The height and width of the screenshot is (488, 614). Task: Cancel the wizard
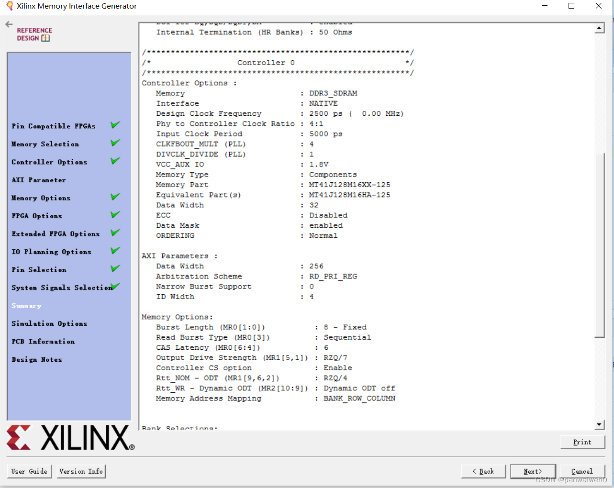pyautogui.click(x=582, y=471)
